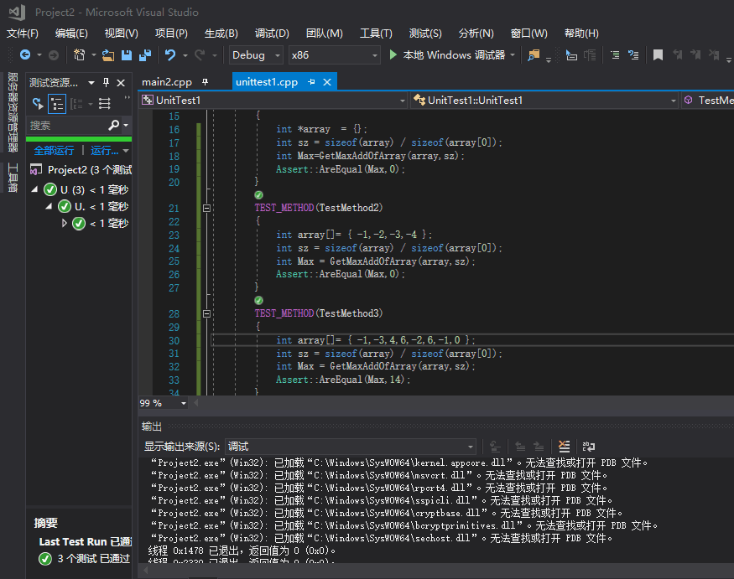Screen dimensions: 734x579
Task: Close the unittest1.cpp tab
Action: [x=327, y=82]
